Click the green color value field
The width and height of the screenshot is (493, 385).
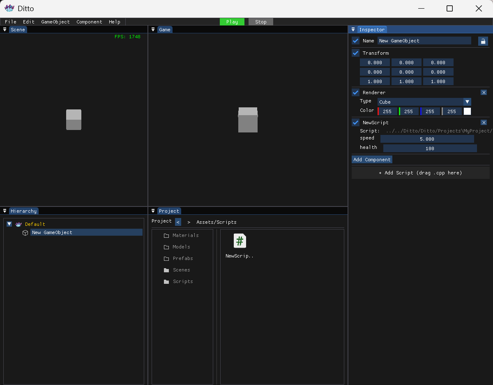tap(409, 111)
